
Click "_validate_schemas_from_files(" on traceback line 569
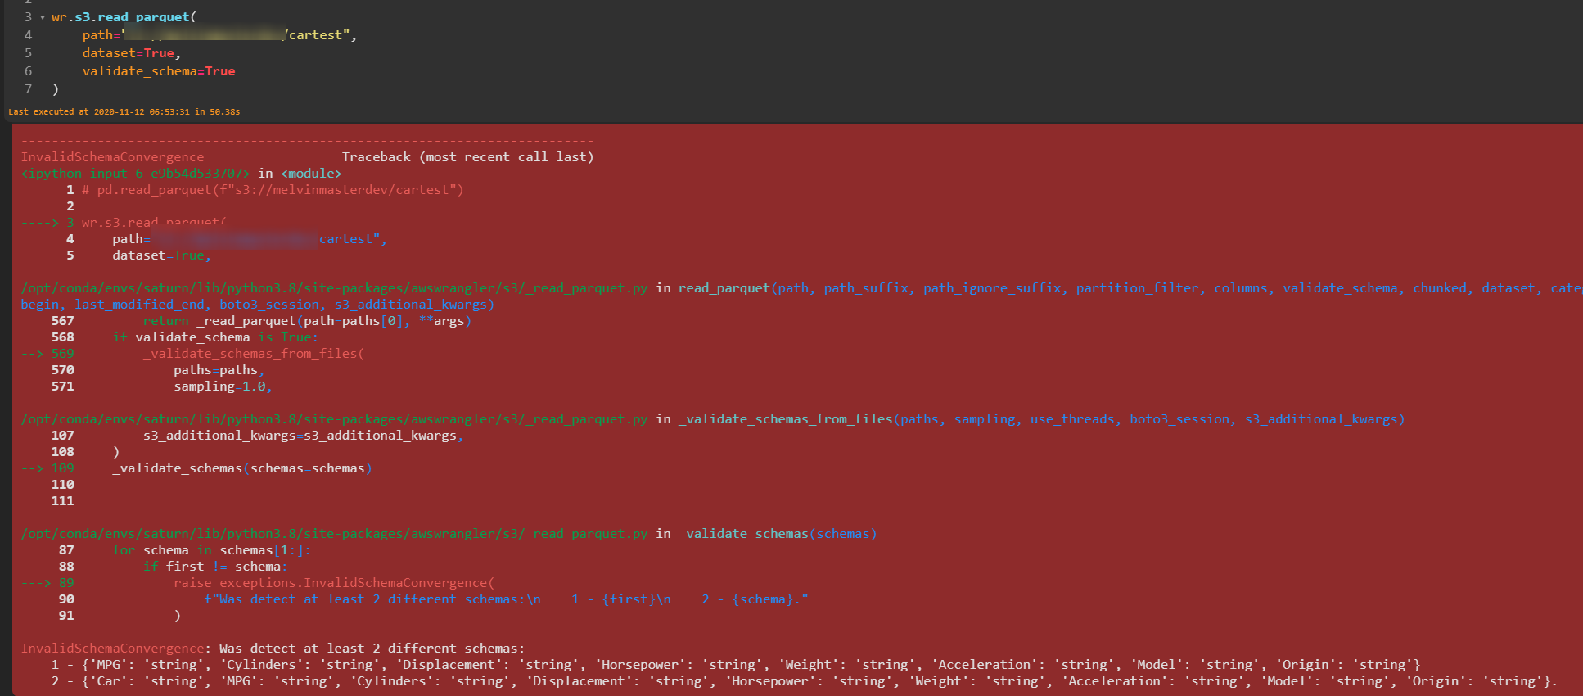254,354
